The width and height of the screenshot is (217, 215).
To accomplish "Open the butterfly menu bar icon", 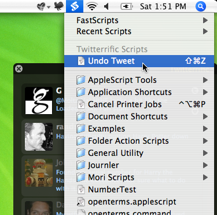I will click(41, 7).
